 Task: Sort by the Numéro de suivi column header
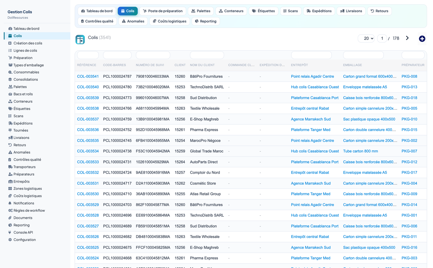[x=150, y=65]
